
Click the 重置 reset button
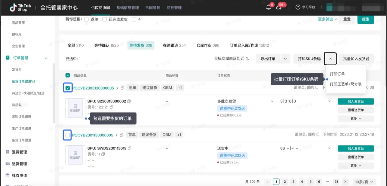coord(347,19)
